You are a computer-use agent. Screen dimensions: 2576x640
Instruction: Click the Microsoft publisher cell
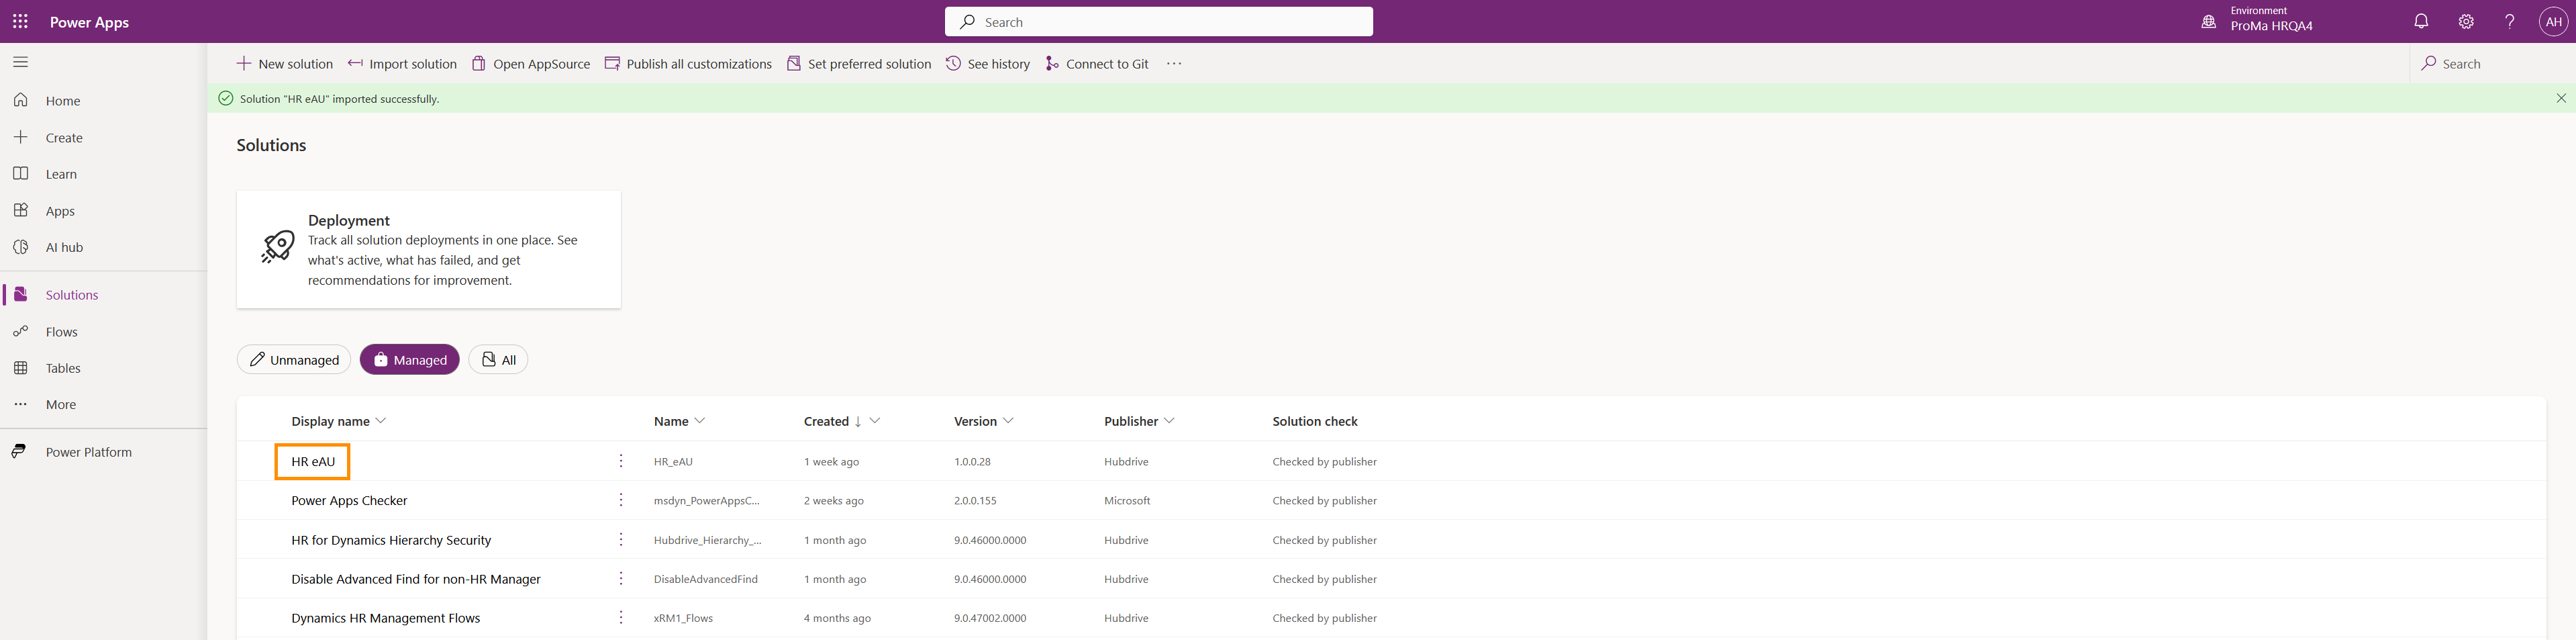point(1127,501)
